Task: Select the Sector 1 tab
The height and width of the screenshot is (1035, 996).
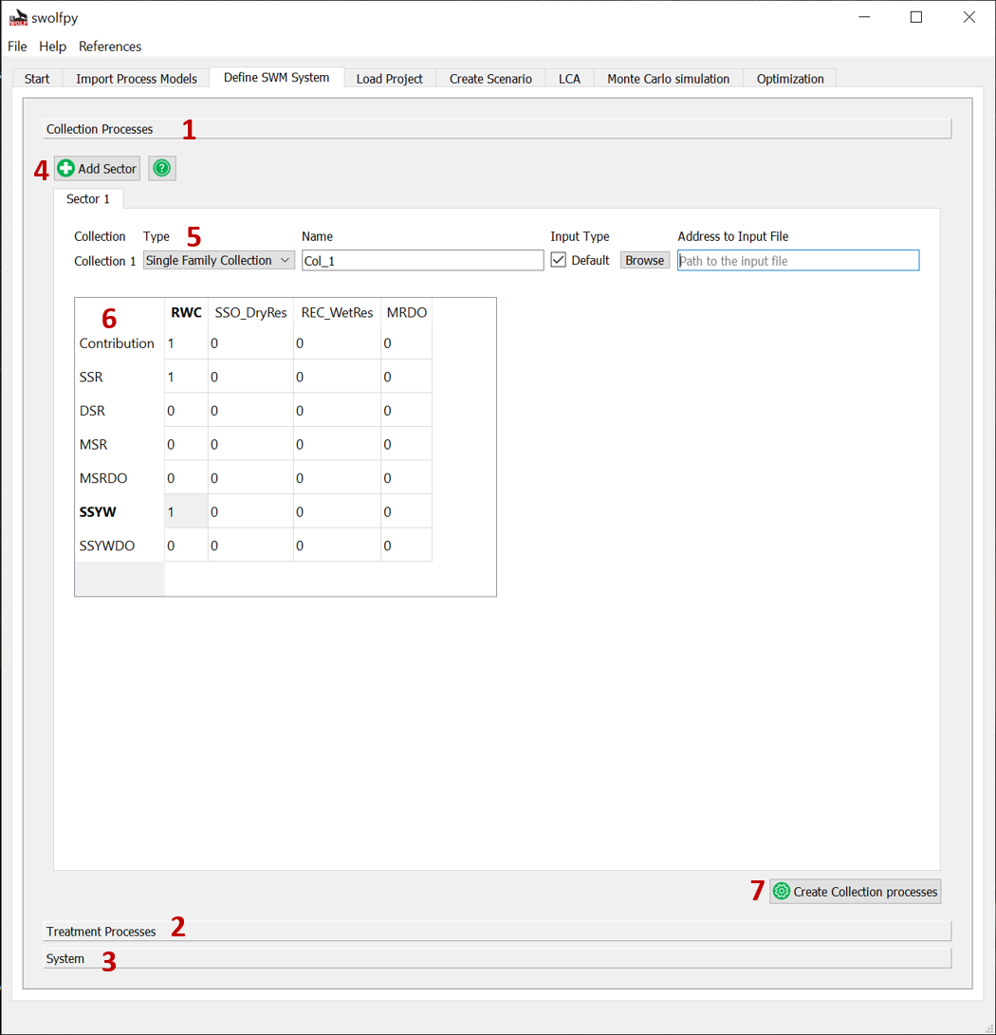Action: 88,198
